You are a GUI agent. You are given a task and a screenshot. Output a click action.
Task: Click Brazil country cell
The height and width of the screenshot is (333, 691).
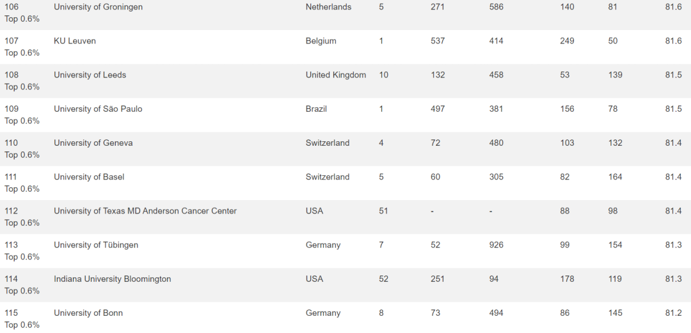316,109
